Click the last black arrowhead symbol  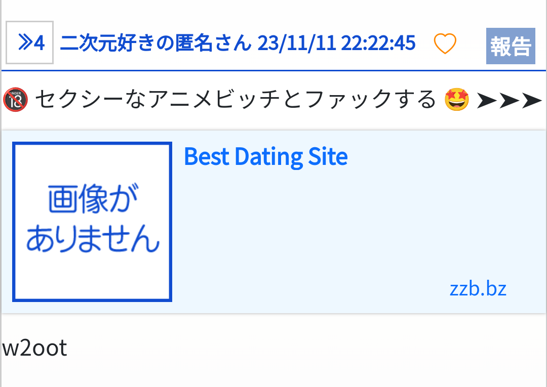[531, 101]
